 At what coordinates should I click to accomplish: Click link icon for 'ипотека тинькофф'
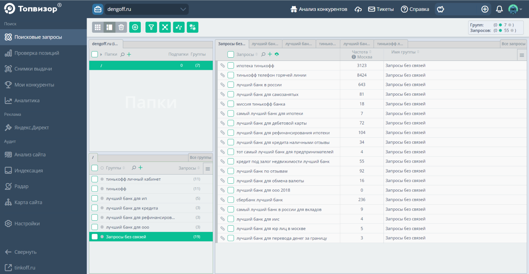click(x=223, y=66)
